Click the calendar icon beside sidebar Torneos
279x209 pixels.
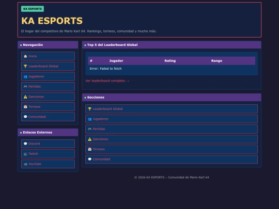tap(25, 107)
